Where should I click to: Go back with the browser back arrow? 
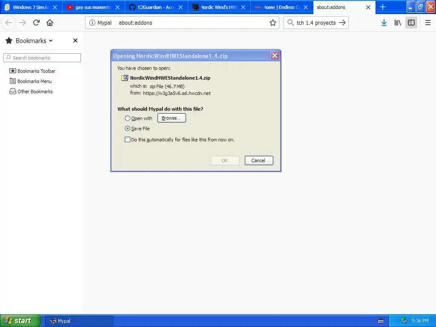(9, 23)
